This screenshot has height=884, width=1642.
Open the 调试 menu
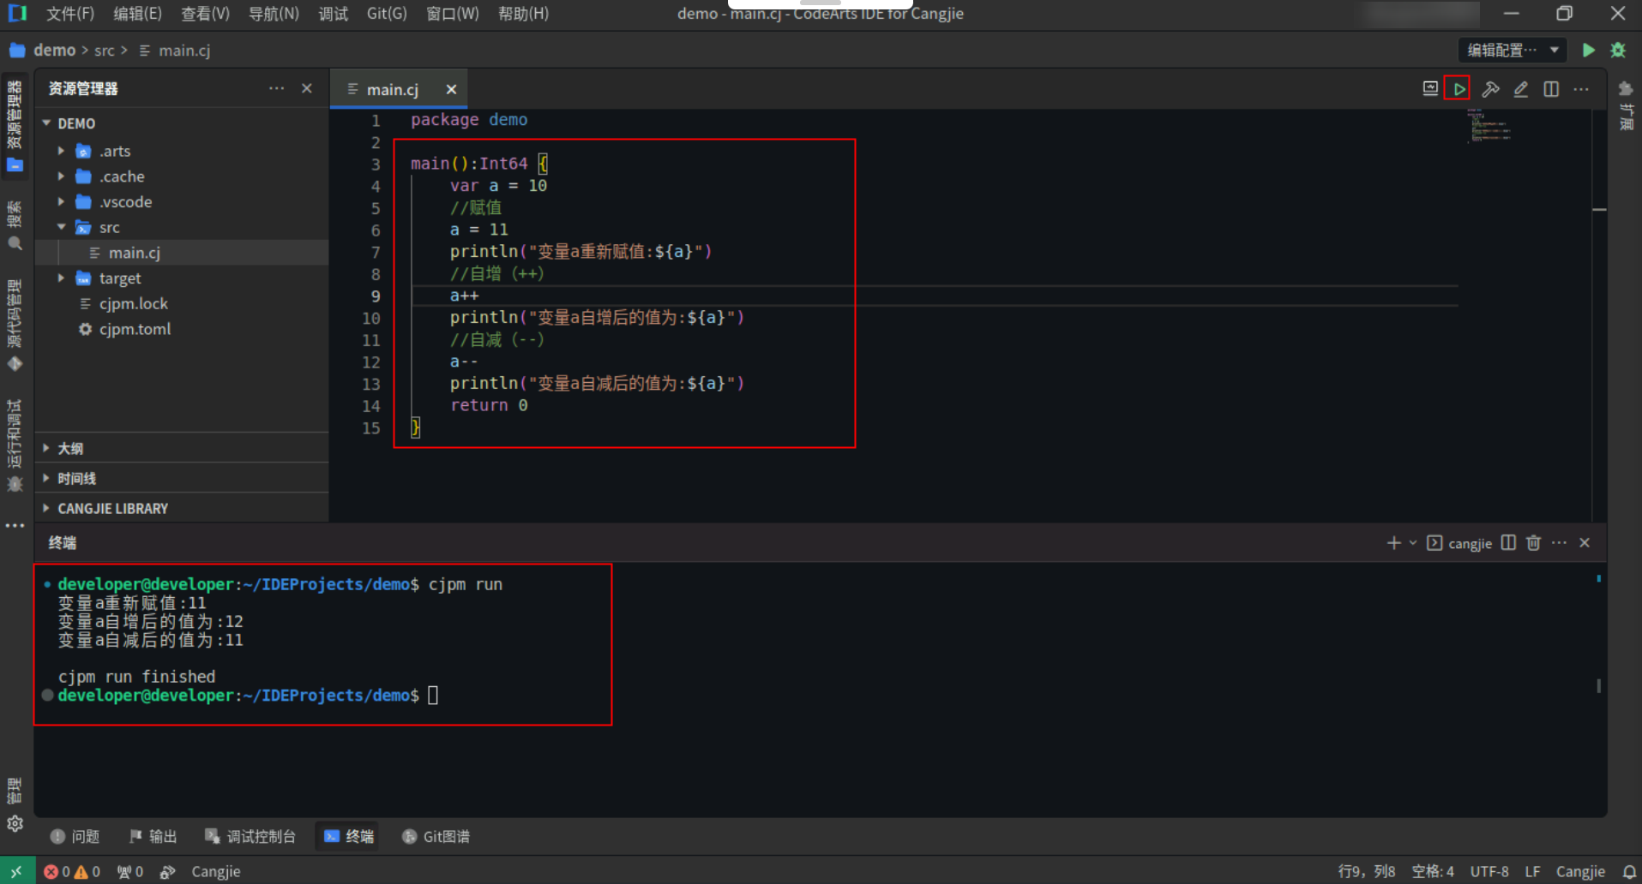coord(333,14)
